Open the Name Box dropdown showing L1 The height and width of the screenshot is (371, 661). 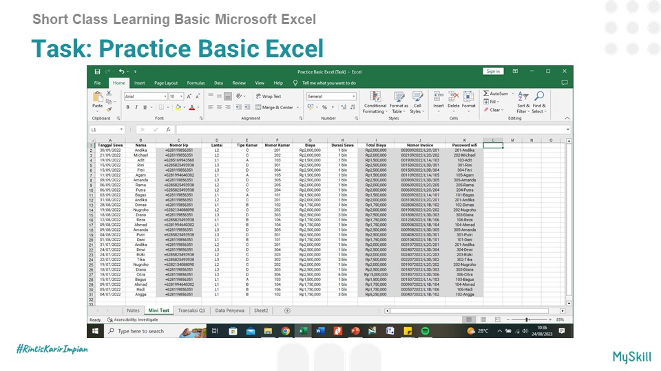[x=121, y=130]
